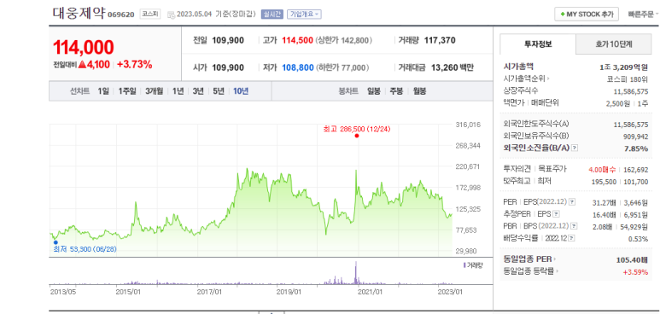Click the 동일업종 등락률 value +3.59%
660x314 pixels.
[635, 271]
